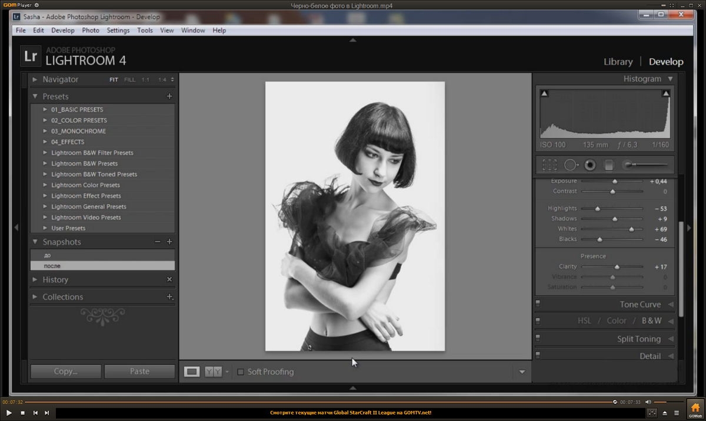Add a new preset with plus icon
The width and height of the screenshot is (706, 421).
169,96
